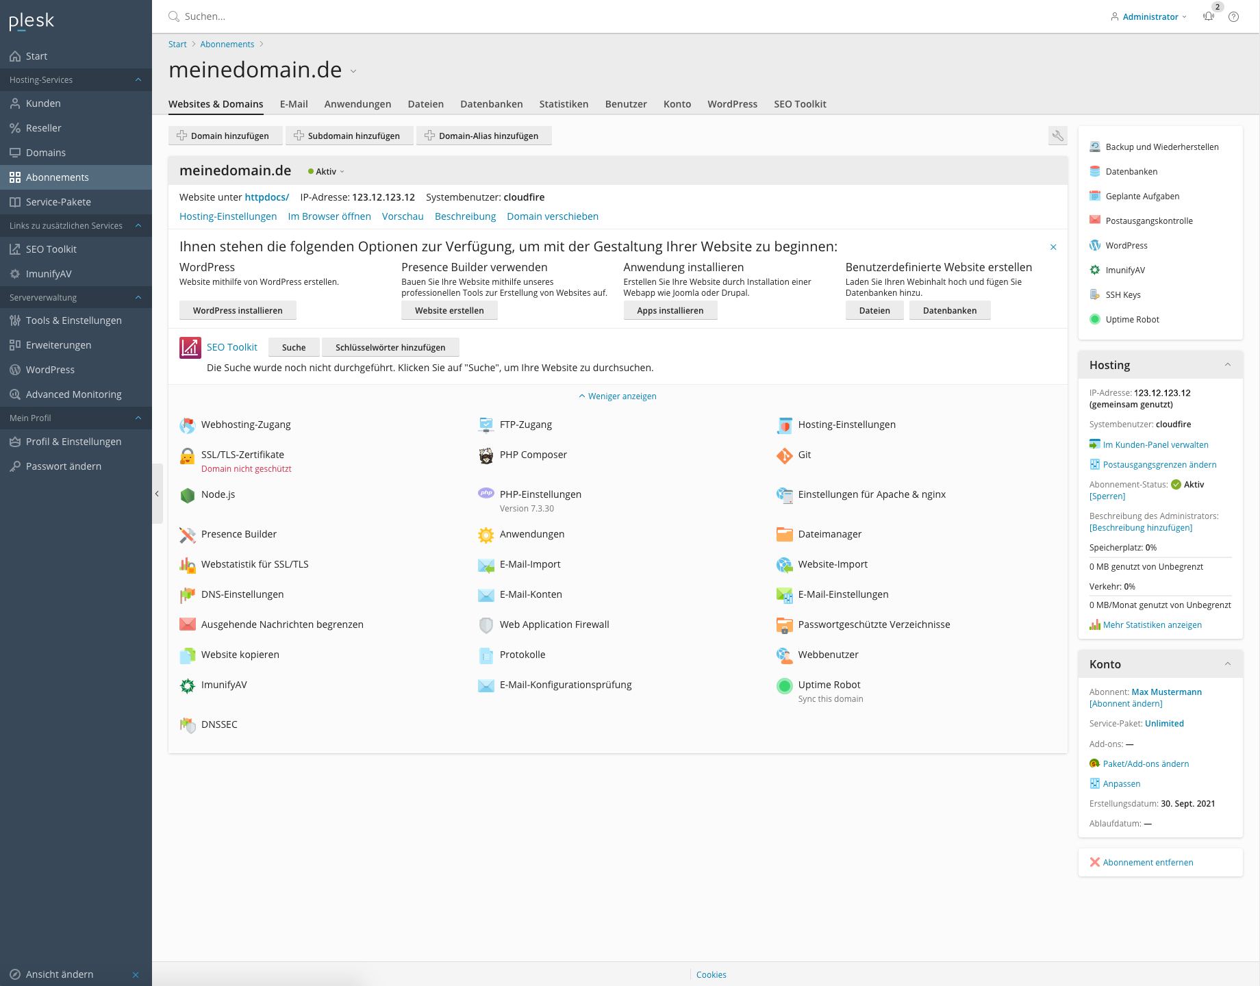1260x986 pixels.
Task: Dismiss the website options banner
Action: [1053, 247]
